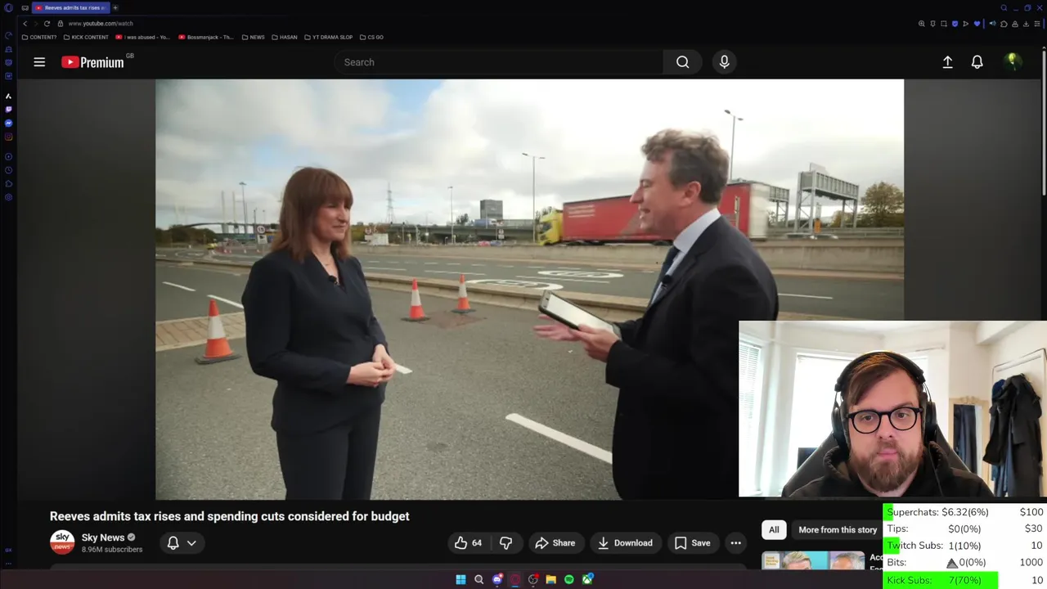Click the video title text
This screenshot has width=1047, height=589.
point(230,516)
